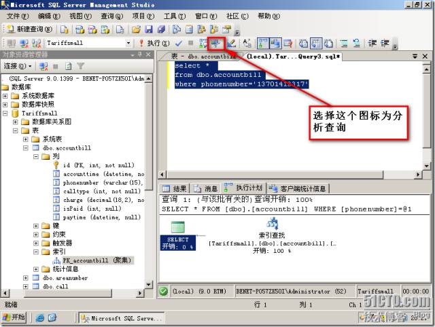Expand the 数据库快照 folder

[x=5, y=105]
